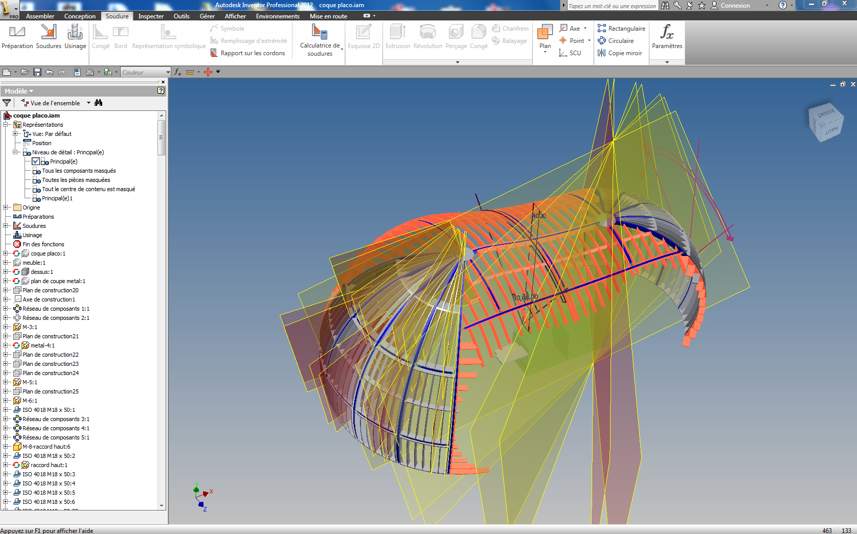Switch to the Conception tab
857x534 pixels.
(80, 16)
